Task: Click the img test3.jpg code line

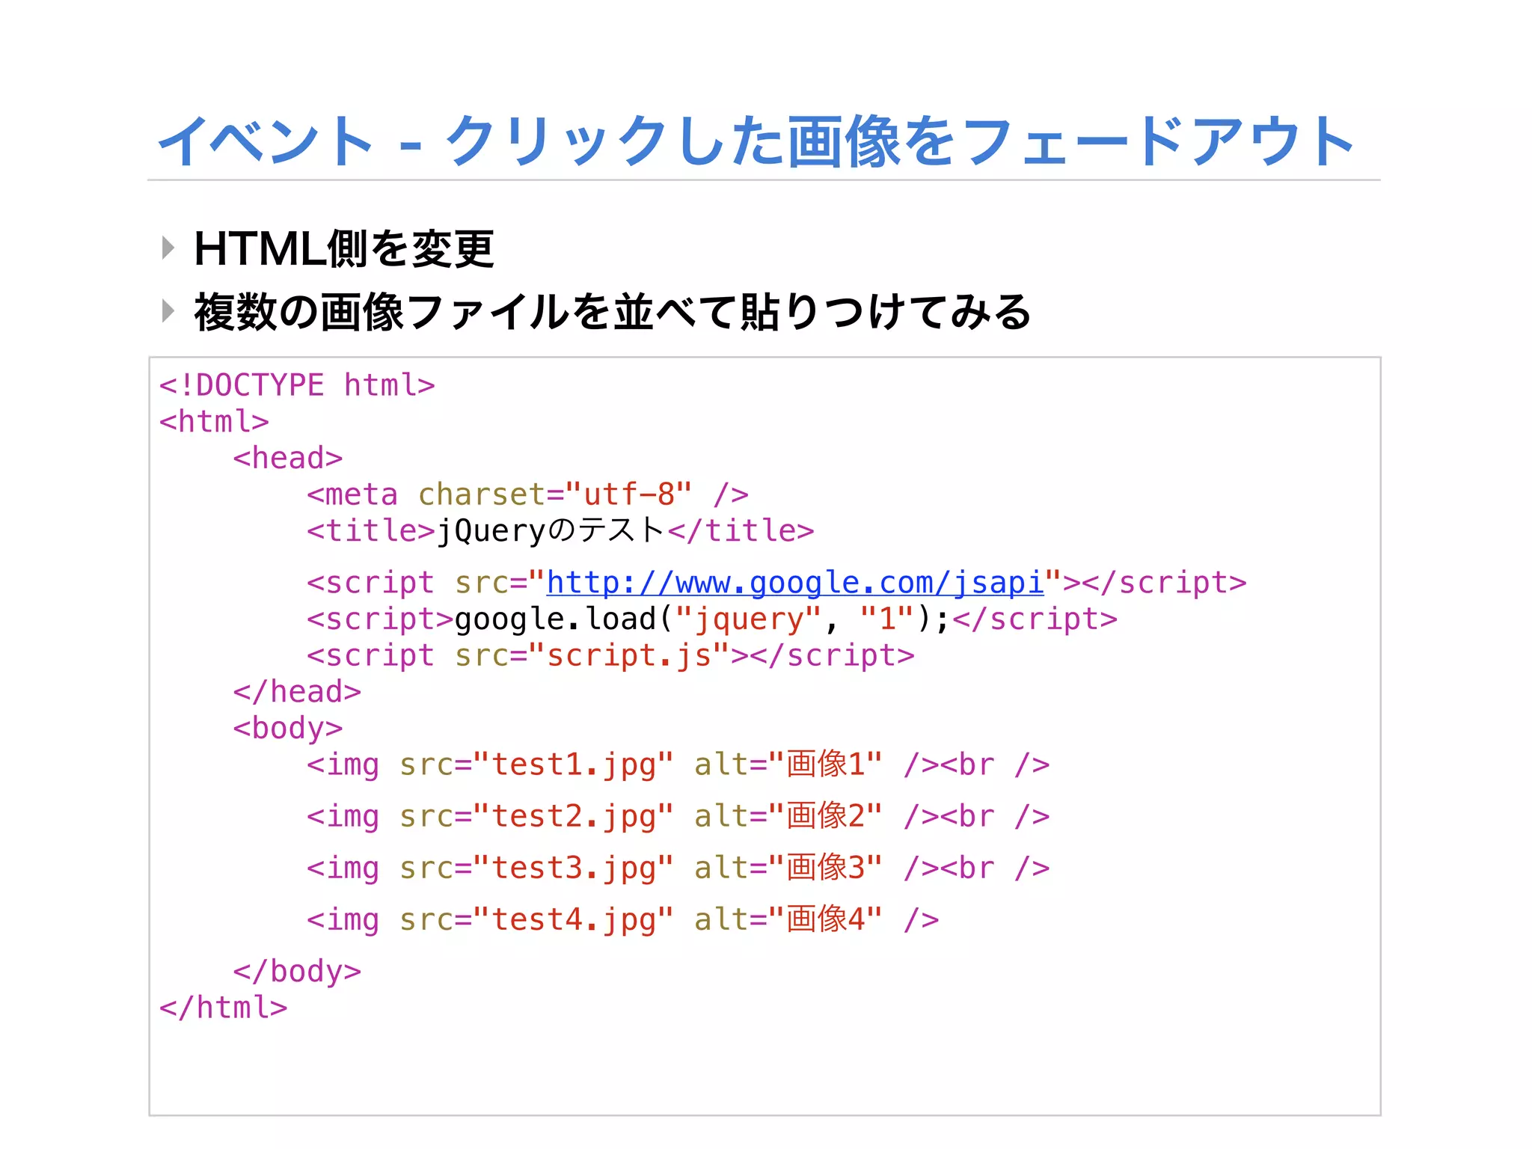Action: point(678,868)
